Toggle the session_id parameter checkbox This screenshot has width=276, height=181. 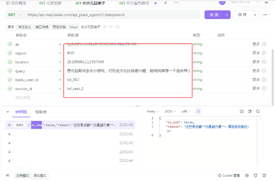click(10, 88)
